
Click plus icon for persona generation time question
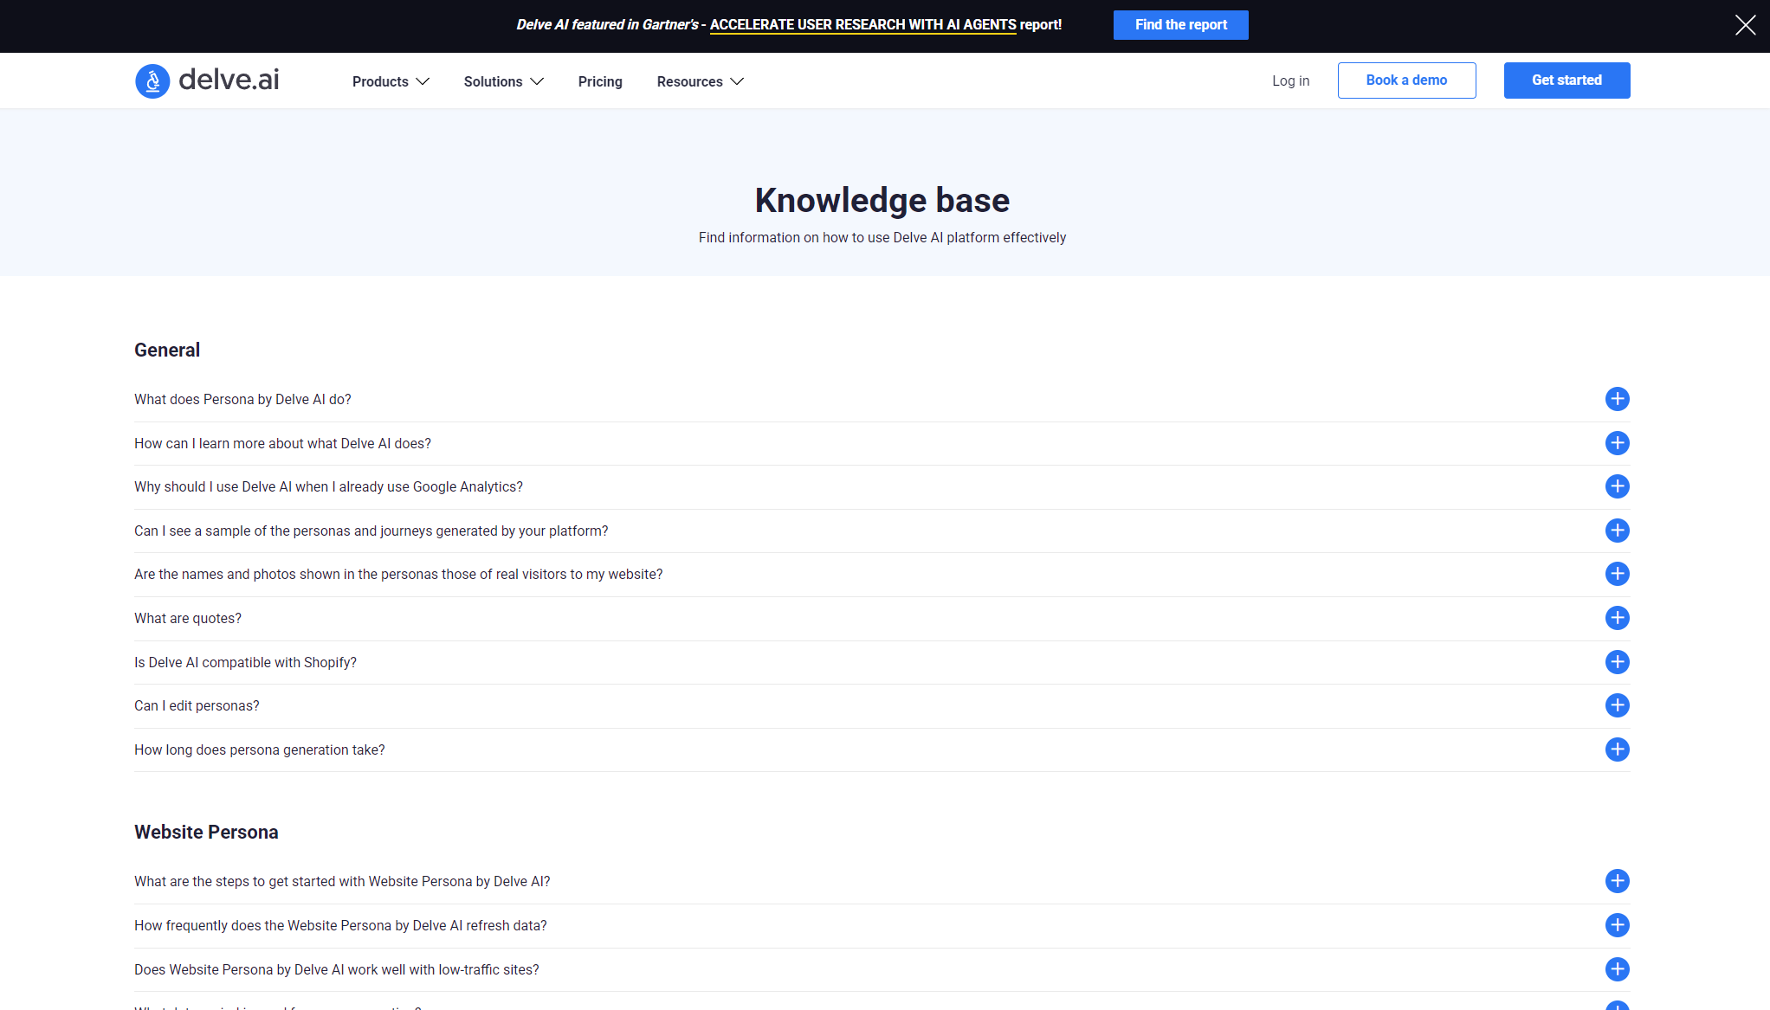(1617, 749)
